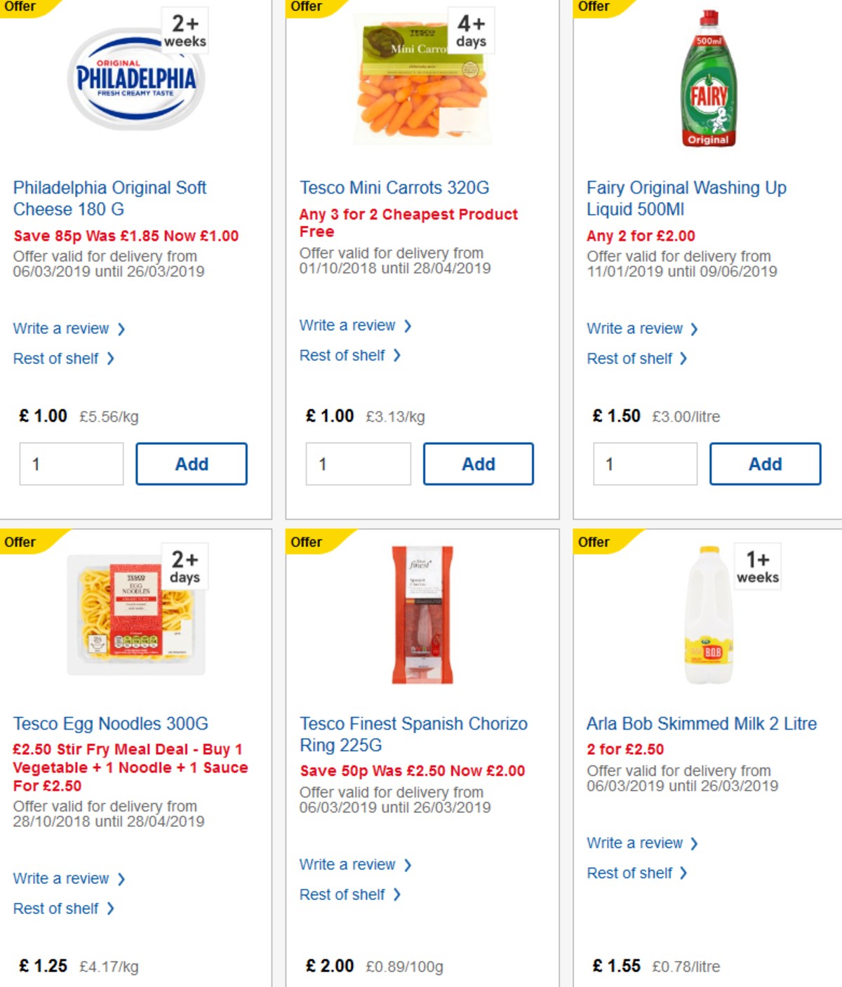The height and width of the screenshot is (987, 842).
Task: Open the Arla Bob Skimmed Milk page
Action: [702, 723]
